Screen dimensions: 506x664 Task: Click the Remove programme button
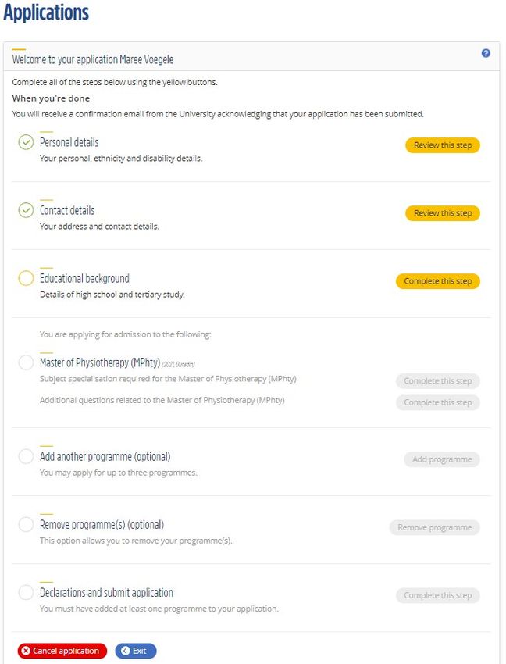(434, 527)
